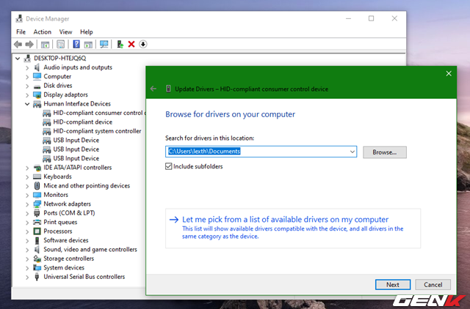
Task: Click the action pane toolbar icon next to Help
Action: coord(88,45)
